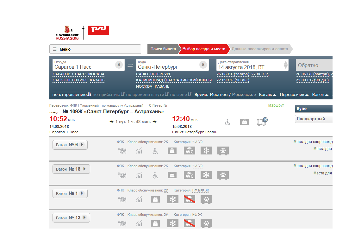The height and width of the screenshot is (251, 355).
Task: Expand the Багаж filter
Action: click(x=268, y=94)
